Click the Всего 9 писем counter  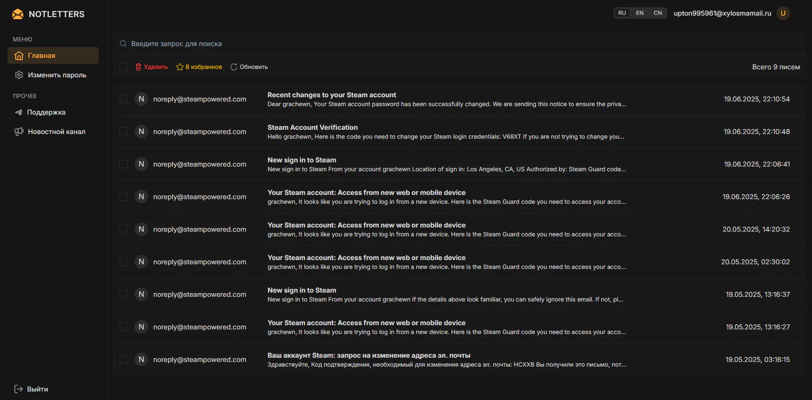[776, 67]
